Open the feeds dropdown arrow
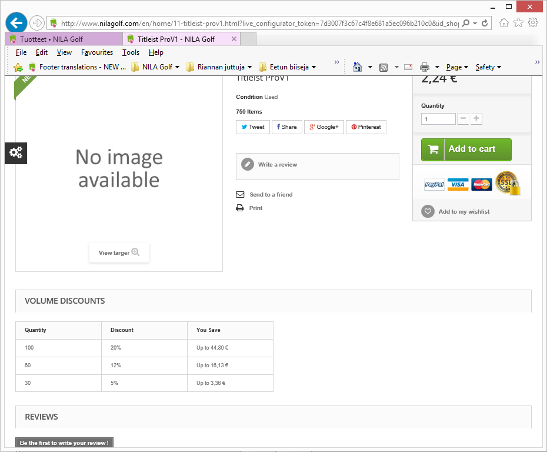 click(x=396, y=67)
